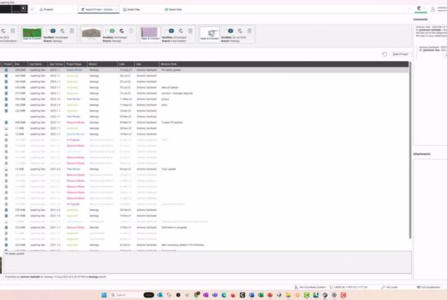
Task: Select the green Open & Connect geology thumbnail
Action: pos(32,33)
